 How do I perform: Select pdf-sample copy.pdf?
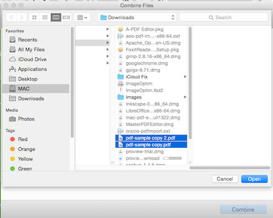[x=151, y=145]
